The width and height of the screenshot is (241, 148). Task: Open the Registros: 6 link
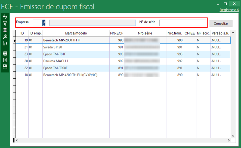coord(229,10)
